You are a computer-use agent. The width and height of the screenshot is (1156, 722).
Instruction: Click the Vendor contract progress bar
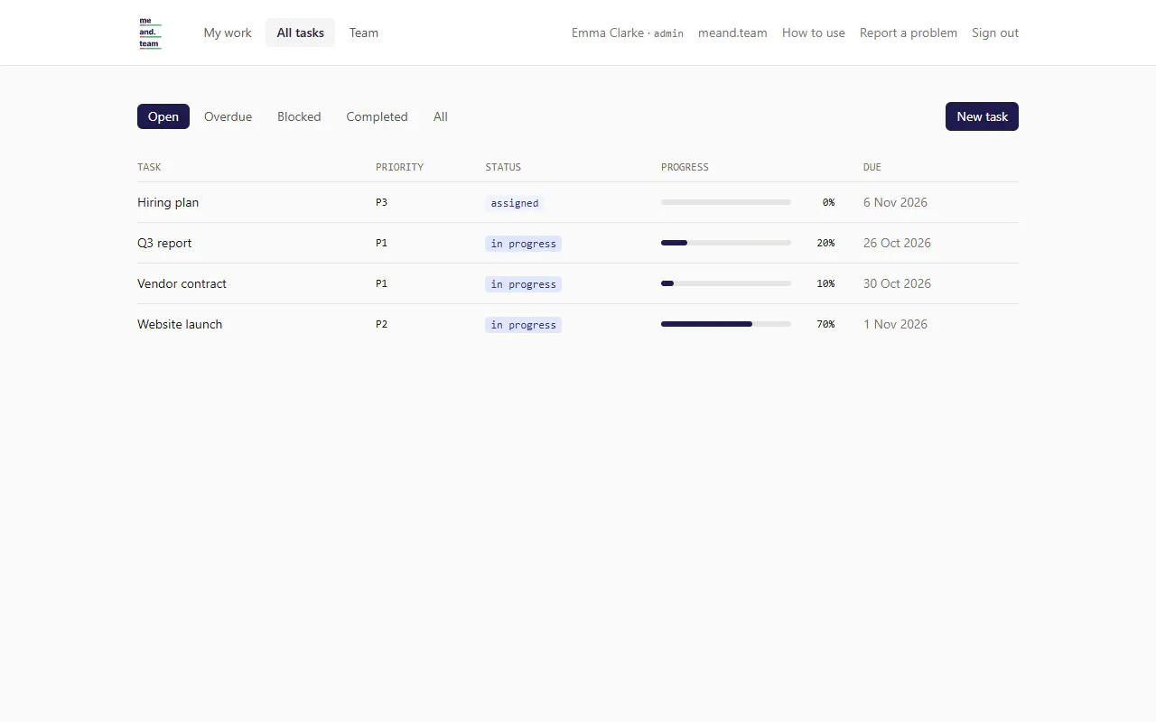(x=726, y=283)
